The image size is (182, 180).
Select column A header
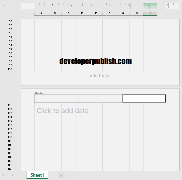coord(41,13)
